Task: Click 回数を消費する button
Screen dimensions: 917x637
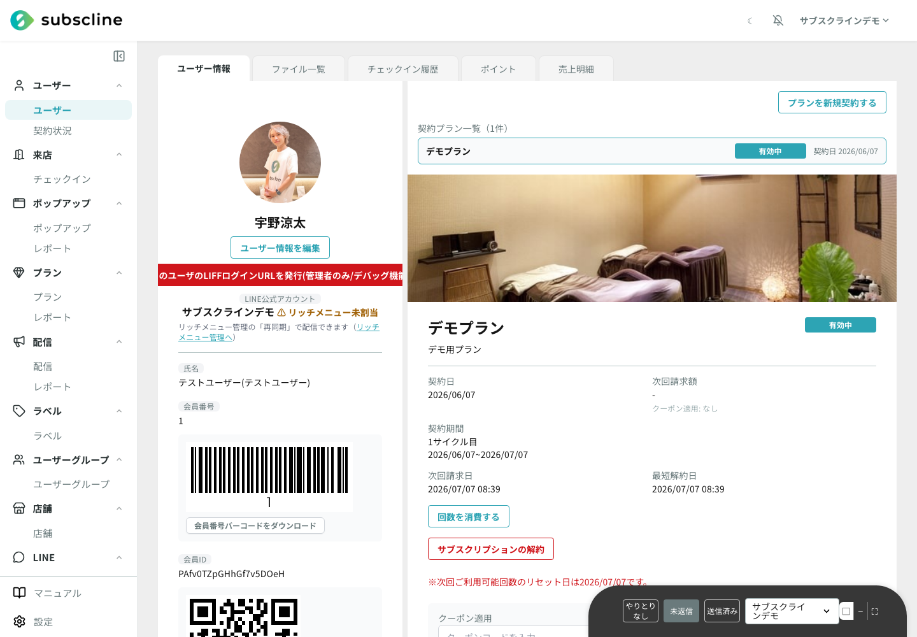Action: (x=469, y=517)
